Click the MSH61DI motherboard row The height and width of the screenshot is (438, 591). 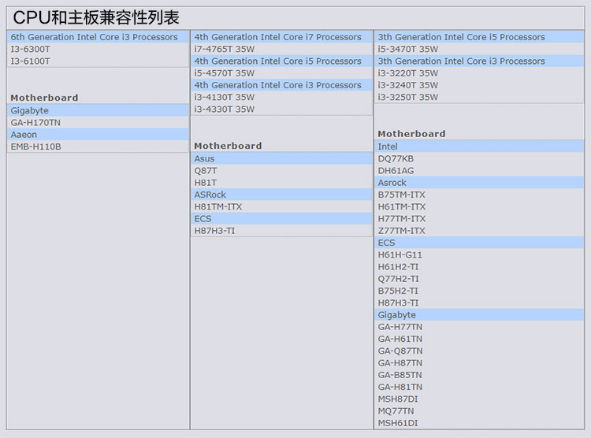point(479,423)
